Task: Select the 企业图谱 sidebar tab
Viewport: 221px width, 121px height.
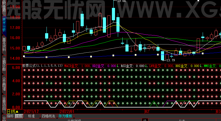Action: coord(4,84)
